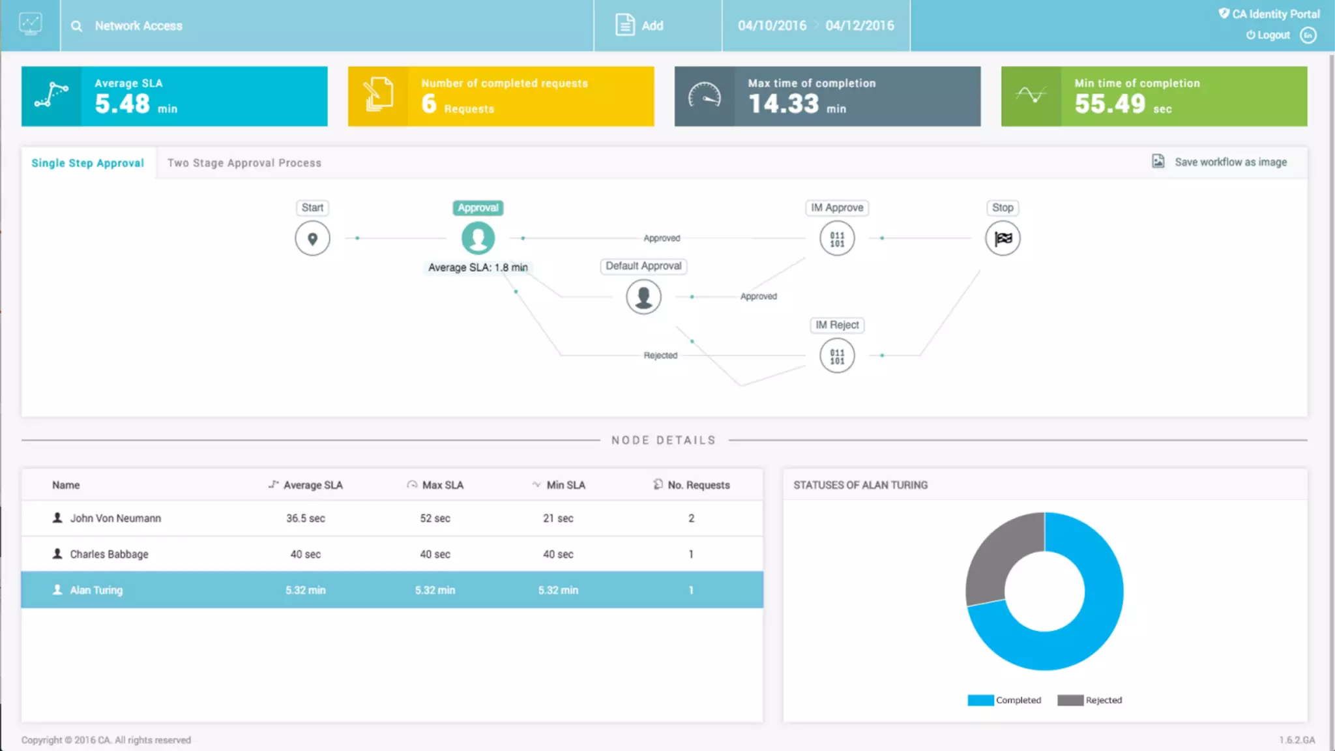1335x751 pixels.
Task: Click the language globe icon beside Logout
Action: click(1308, 35)
